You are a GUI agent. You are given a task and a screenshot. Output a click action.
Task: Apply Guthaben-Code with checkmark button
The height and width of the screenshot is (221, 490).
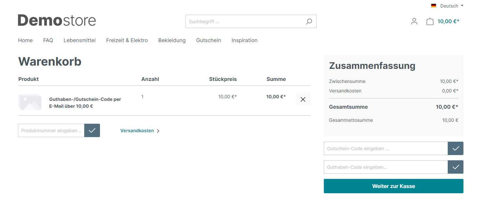point(456,167)
